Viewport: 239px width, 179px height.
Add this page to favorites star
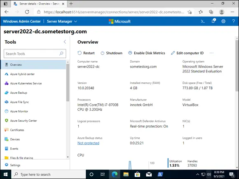(x=190, y=12)
